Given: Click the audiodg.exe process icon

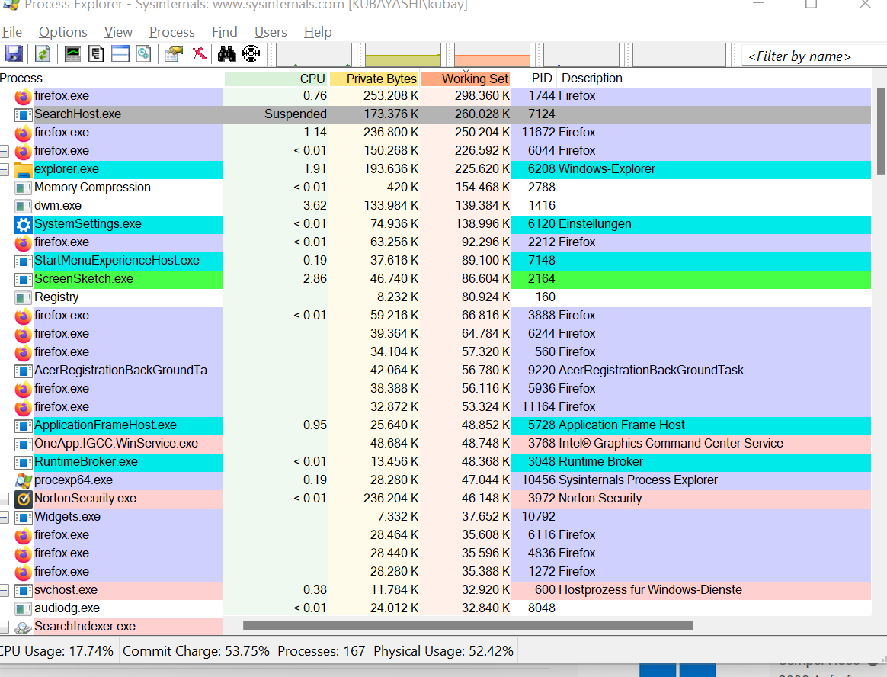Looking at the screenshot, I should coord(23,609).
